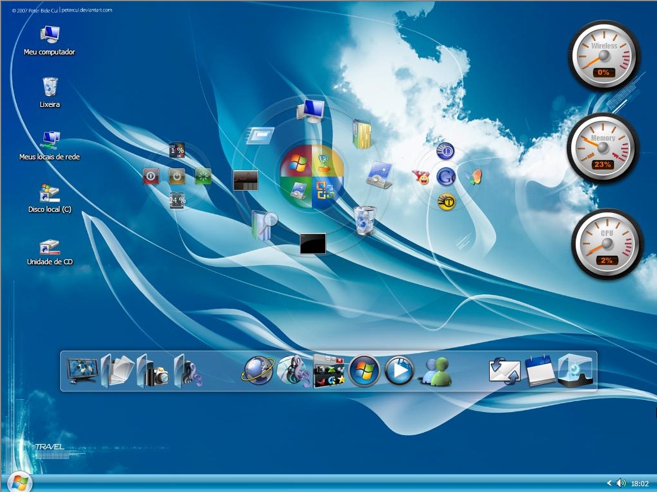The height and width of the screenshot is (492, 657).
Task: Select the Microsoft Office quadrant in center
Action: (327, 190)
